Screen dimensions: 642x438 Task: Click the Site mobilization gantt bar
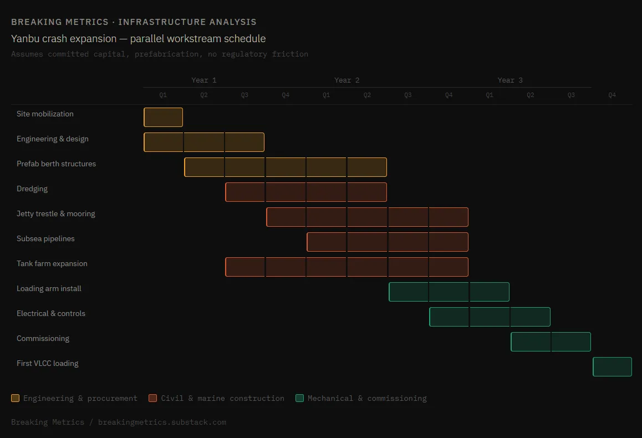tap(163, 117)
